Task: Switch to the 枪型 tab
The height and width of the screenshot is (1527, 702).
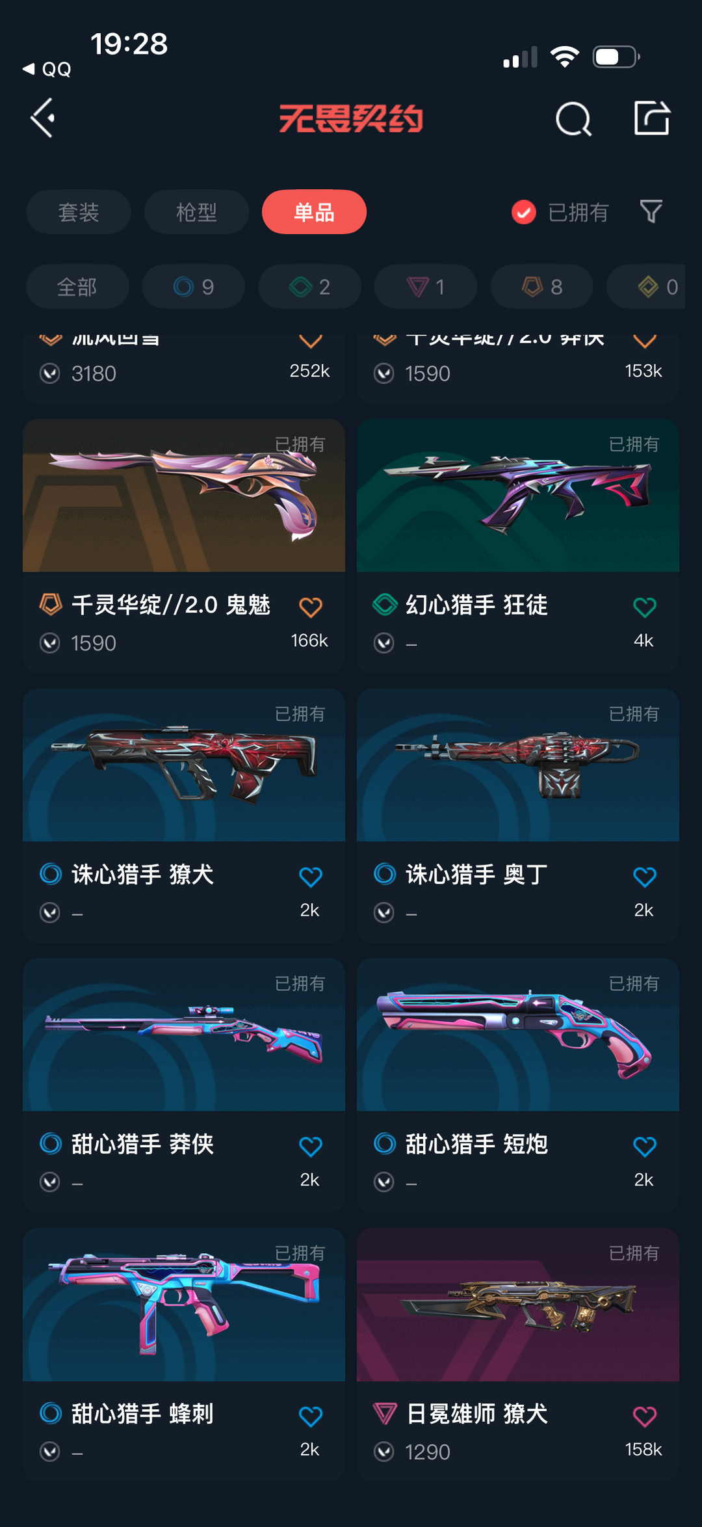Action: tap(196, 212)
